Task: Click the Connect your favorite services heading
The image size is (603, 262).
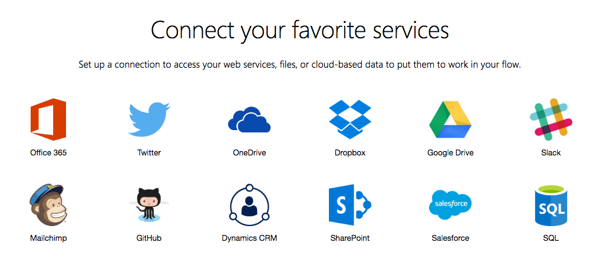Action: [x=300, y=30]
